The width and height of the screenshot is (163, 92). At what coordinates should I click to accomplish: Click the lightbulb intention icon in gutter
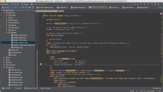click(41, 64)
